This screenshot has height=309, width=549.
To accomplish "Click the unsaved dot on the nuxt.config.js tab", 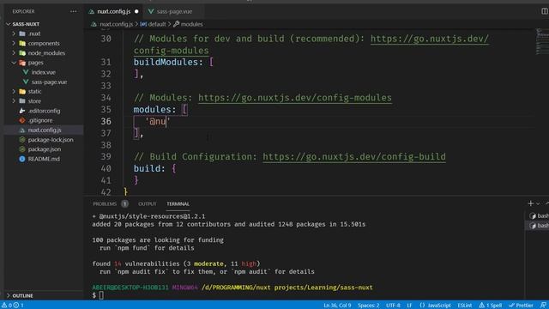I will click(136, 11).
